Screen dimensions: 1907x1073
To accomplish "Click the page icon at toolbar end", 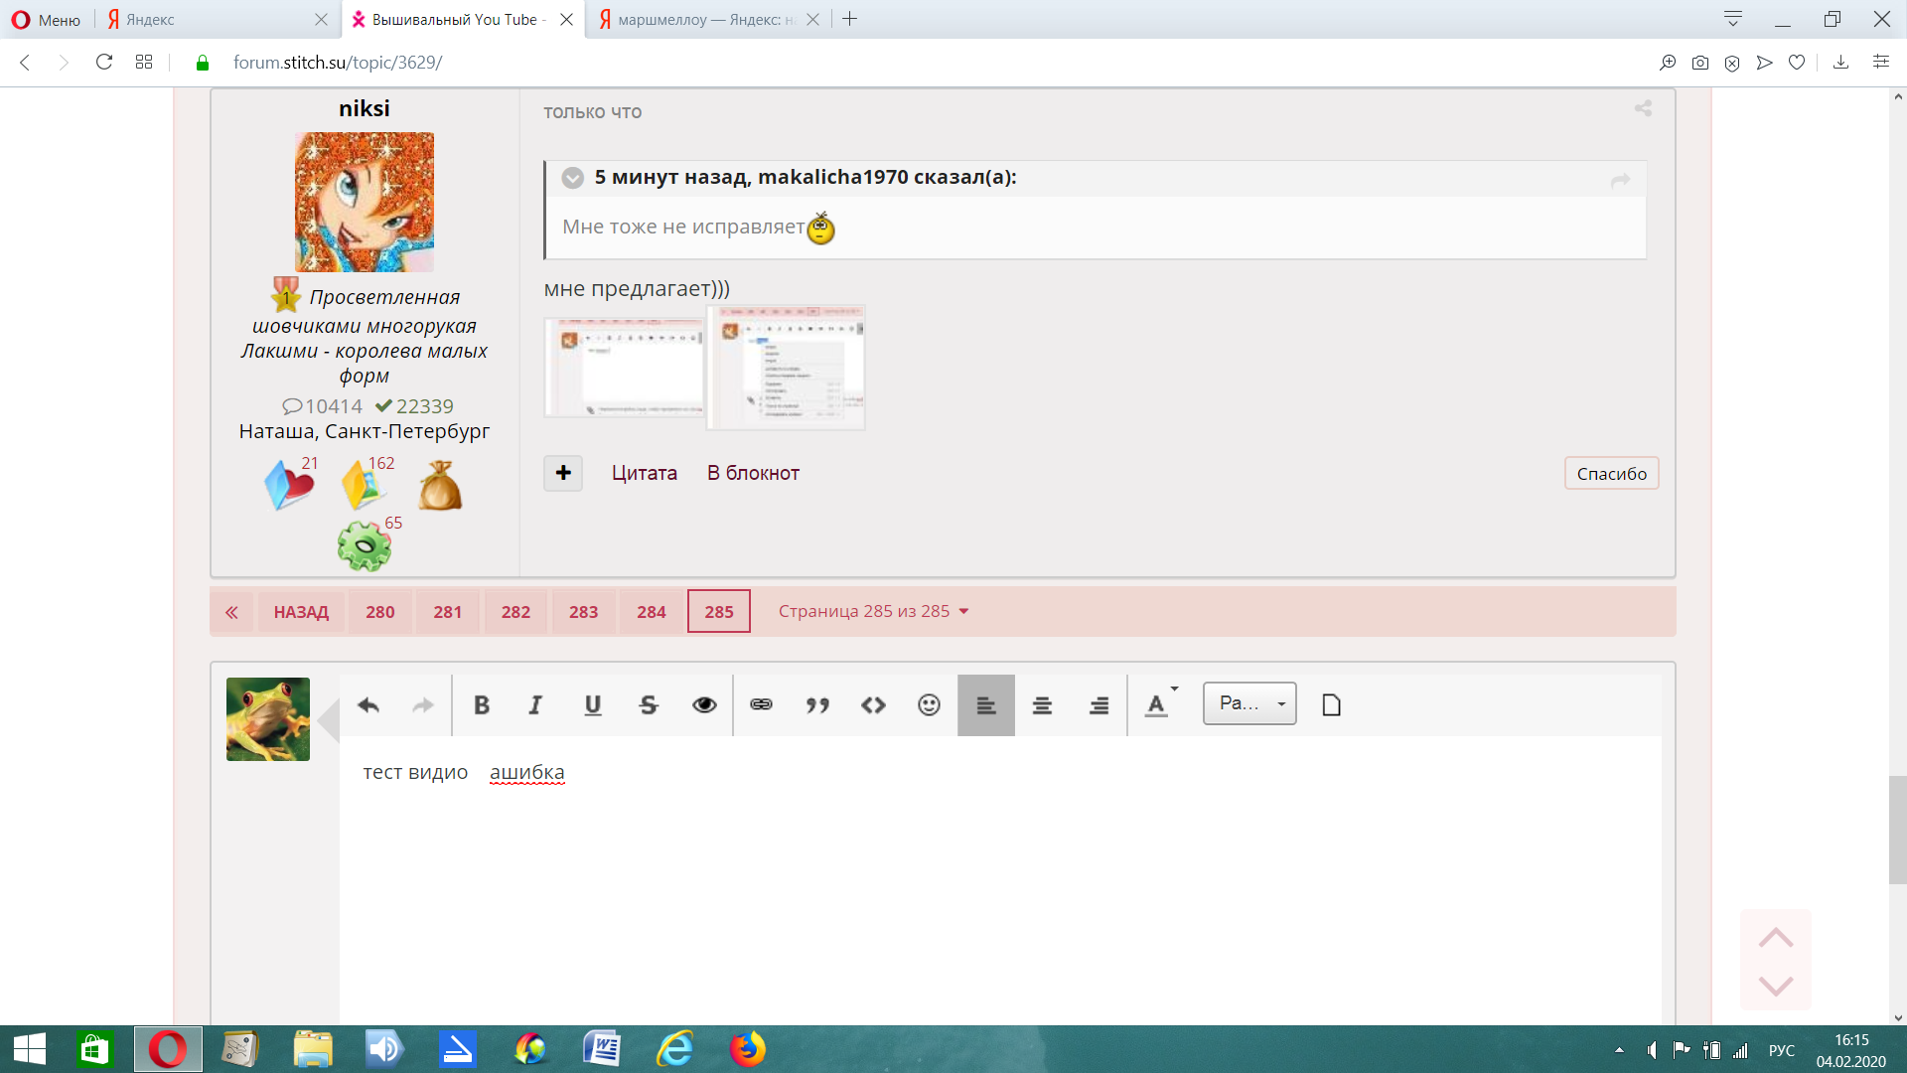I will [1332, 705].
